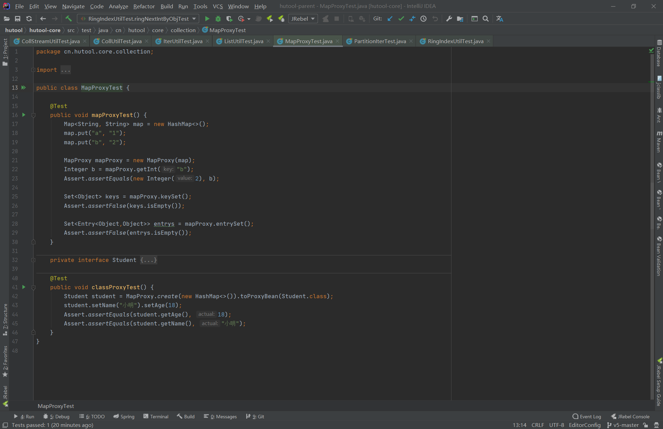Open the Refactor menu
Viewport: 663px width, 429px height.
[x=144, y=6]
